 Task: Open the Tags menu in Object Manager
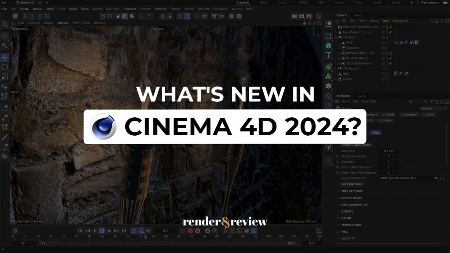(385, 21)
